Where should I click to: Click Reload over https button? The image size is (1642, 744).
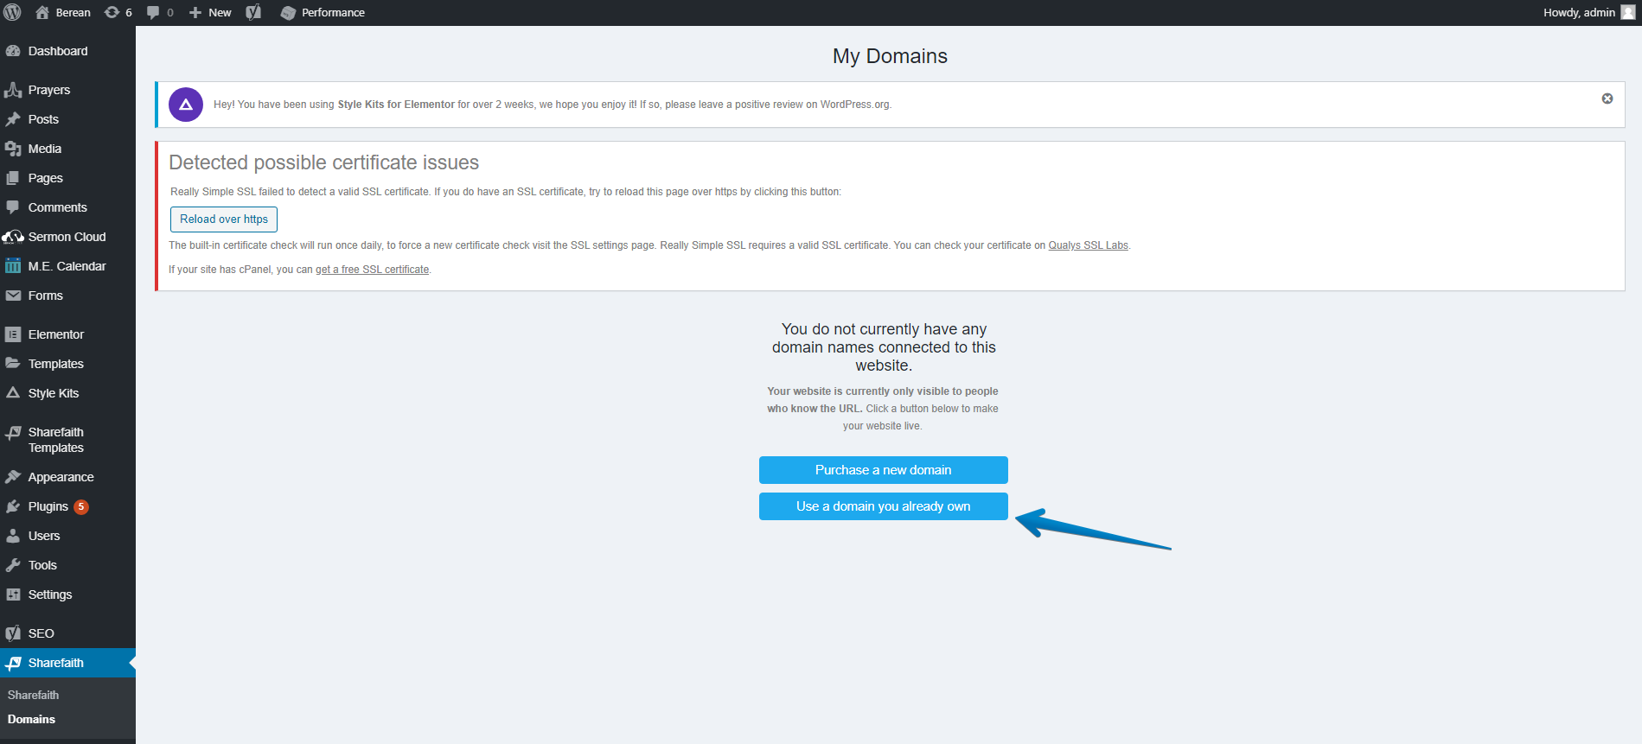tap(224, 219)
